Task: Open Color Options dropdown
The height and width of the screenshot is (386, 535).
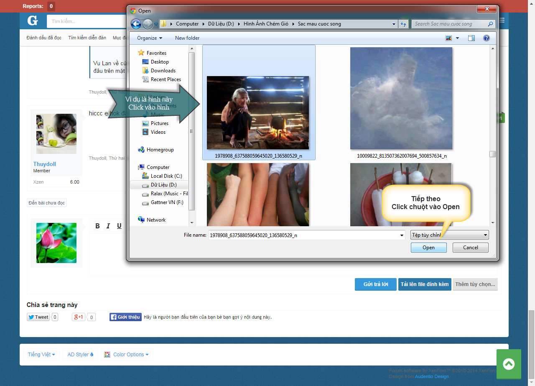Action: 127,355
